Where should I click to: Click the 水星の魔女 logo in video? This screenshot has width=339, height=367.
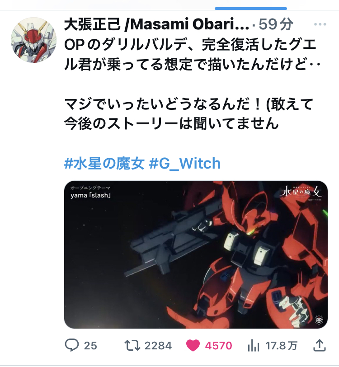[x=301, y=193]
